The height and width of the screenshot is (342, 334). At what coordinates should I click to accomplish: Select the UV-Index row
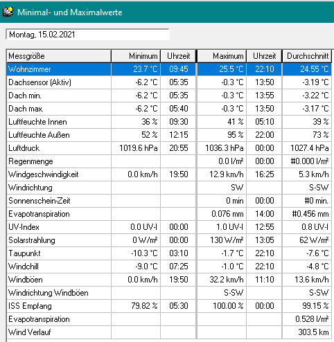(x=169, y=227)
